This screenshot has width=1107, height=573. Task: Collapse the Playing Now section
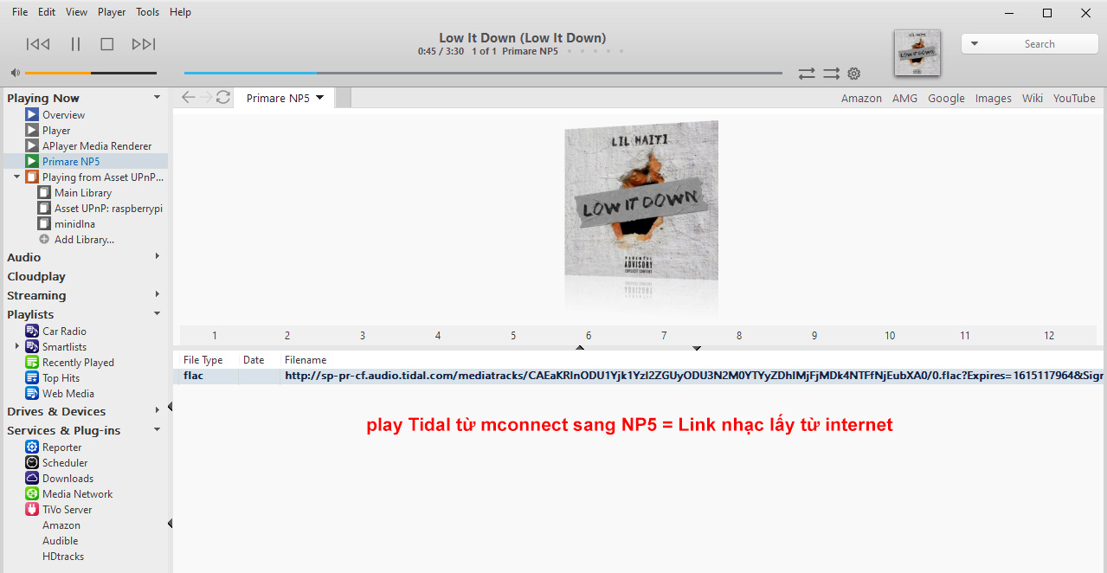pos(157,98)
